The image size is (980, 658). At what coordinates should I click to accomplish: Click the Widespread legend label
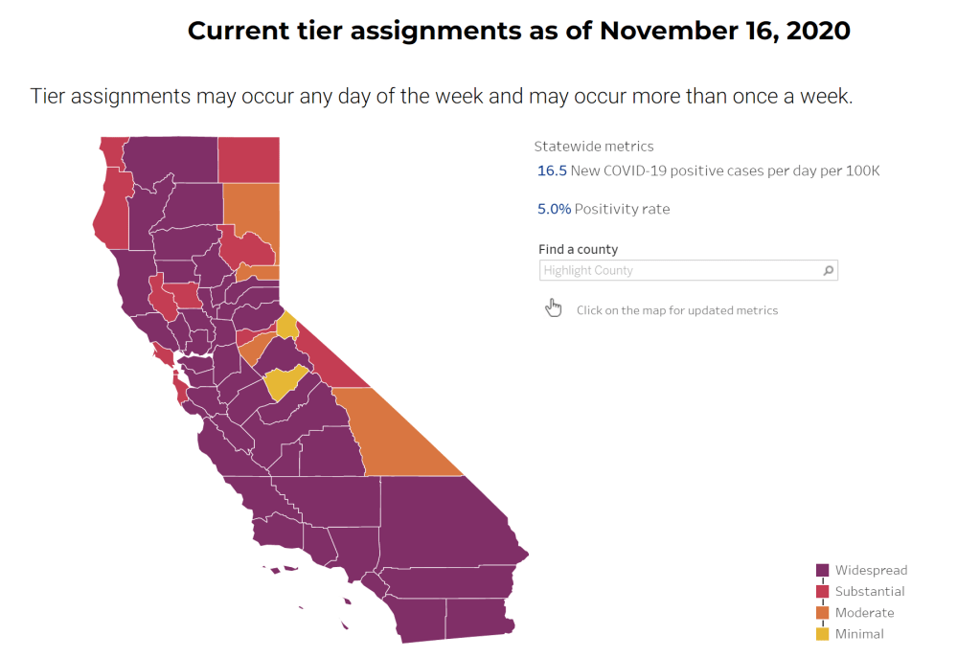[x=871, y=571]
